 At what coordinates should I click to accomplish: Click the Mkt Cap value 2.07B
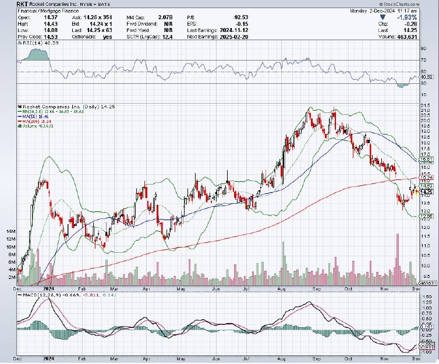(x=165, y=17)
